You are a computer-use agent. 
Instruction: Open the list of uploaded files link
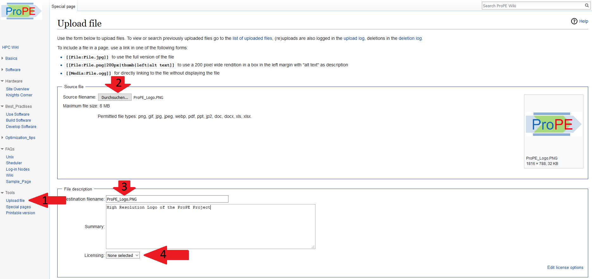point(252,38)
